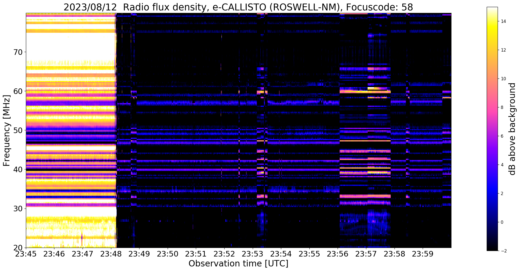This screenshot has height=271, width=520.
Task: Click the colorbar tick value 4
Action: [x=501, y=165]
